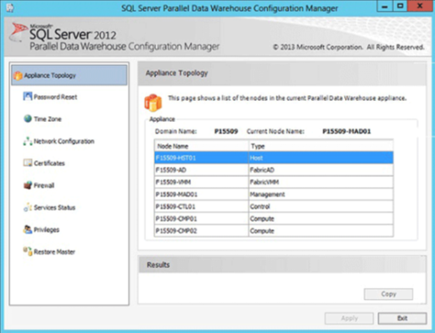Click the SQL Server logo in the banner

click(18, 32)
